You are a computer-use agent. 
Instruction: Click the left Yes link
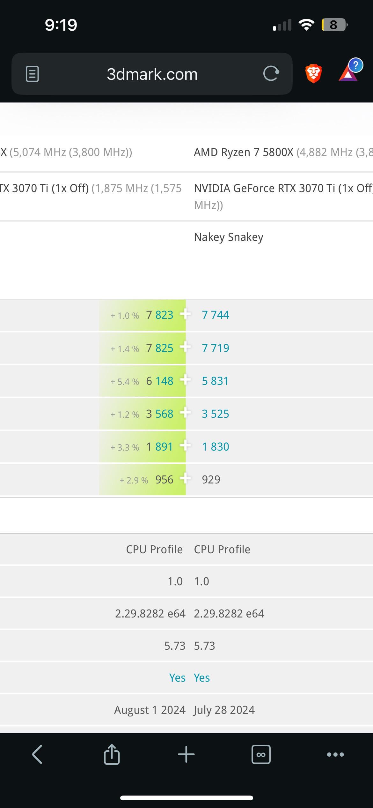coord(177,678)
